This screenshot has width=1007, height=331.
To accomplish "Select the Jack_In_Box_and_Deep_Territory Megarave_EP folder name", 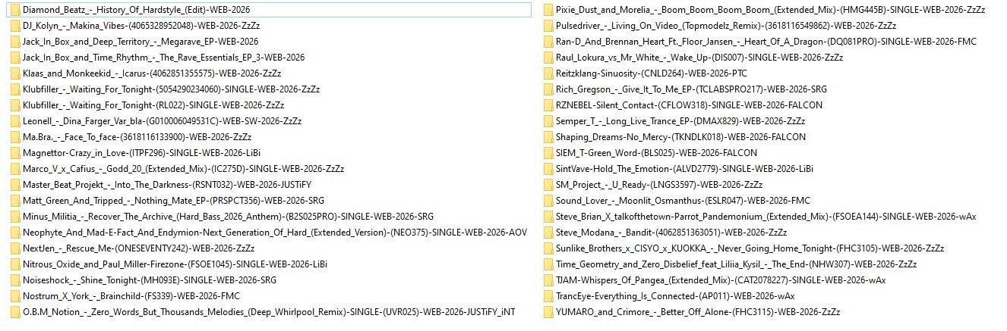I will [140, 42].
